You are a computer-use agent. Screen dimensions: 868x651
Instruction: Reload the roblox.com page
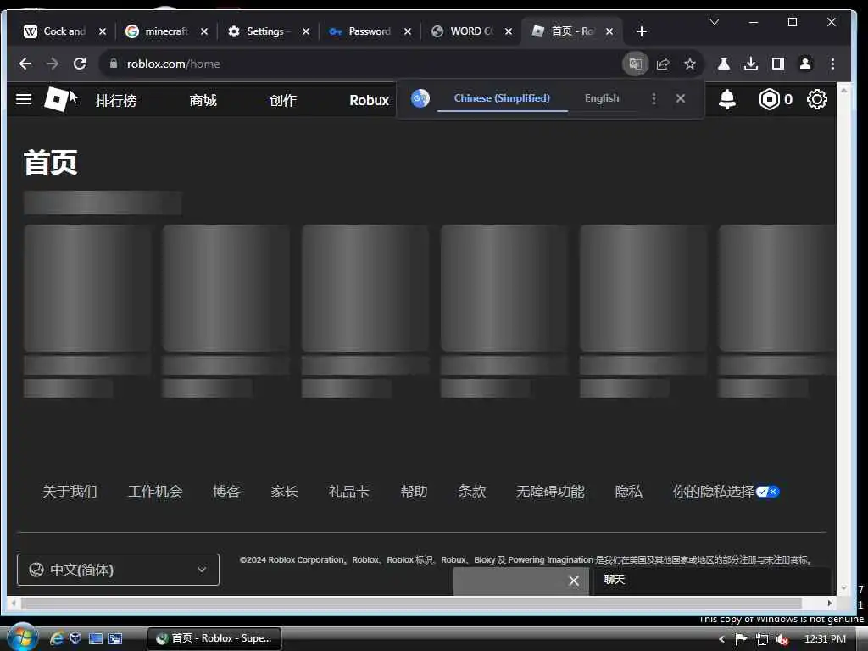point(80,64)
